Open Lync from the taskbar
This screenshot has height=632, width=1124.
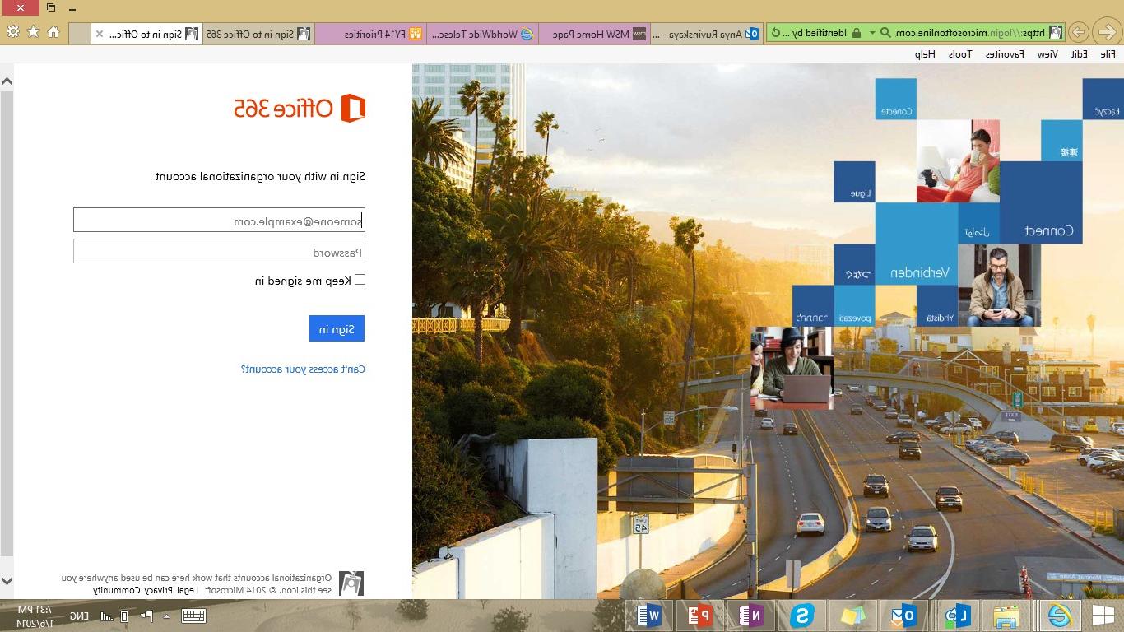coord(957,616)
